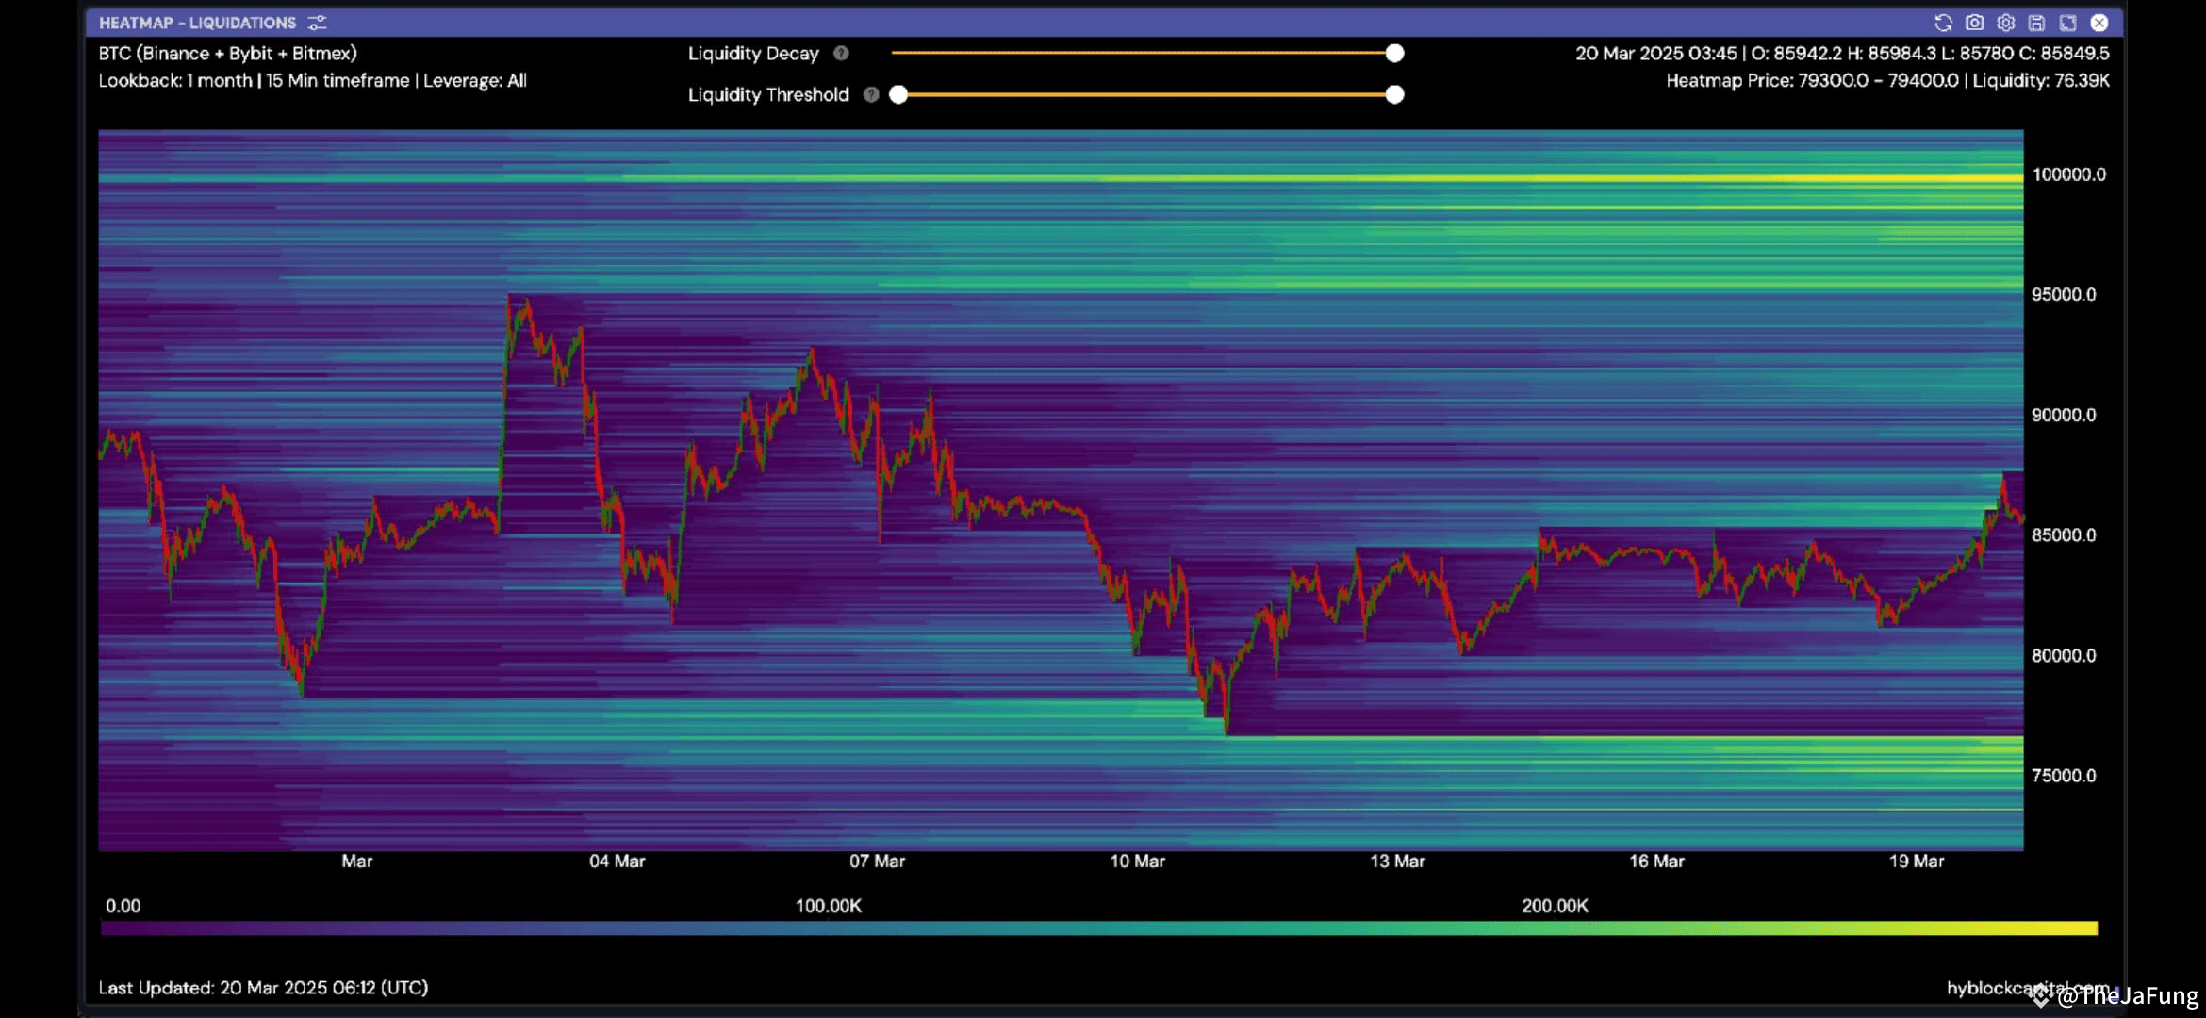Click the Mar date axis label

[x=356, y=862]
